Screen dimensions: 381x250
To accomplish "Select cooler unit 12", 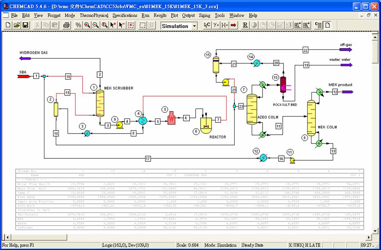I will (263, 158).
